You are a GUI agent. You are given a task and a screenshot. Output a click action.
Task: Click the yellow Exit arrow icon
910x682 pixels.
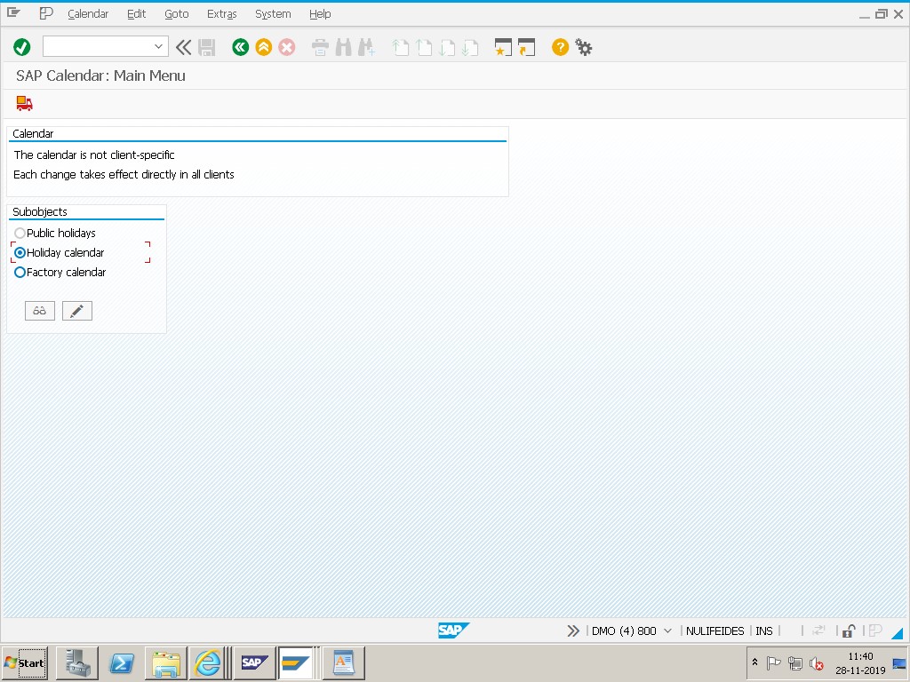point(263,47)
